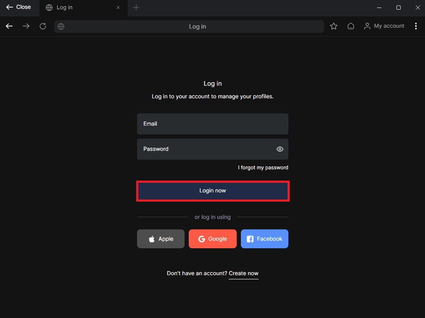Bookmark this page using the star icon
The width and height of the screenshot is (425, 318).
(333, 26)
